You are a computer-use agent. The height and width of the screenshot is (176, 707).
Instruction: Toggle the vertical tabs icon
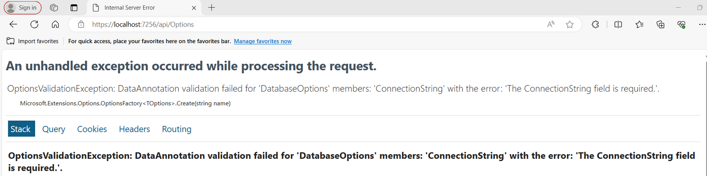pyautogui.click(x=74, y=8)
